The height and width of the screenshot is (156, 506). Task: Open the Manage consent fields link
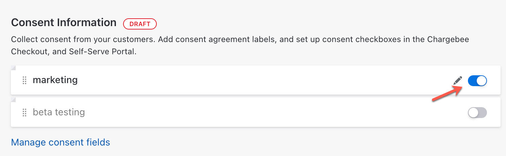pyautogui.click(x=61, y=142)
